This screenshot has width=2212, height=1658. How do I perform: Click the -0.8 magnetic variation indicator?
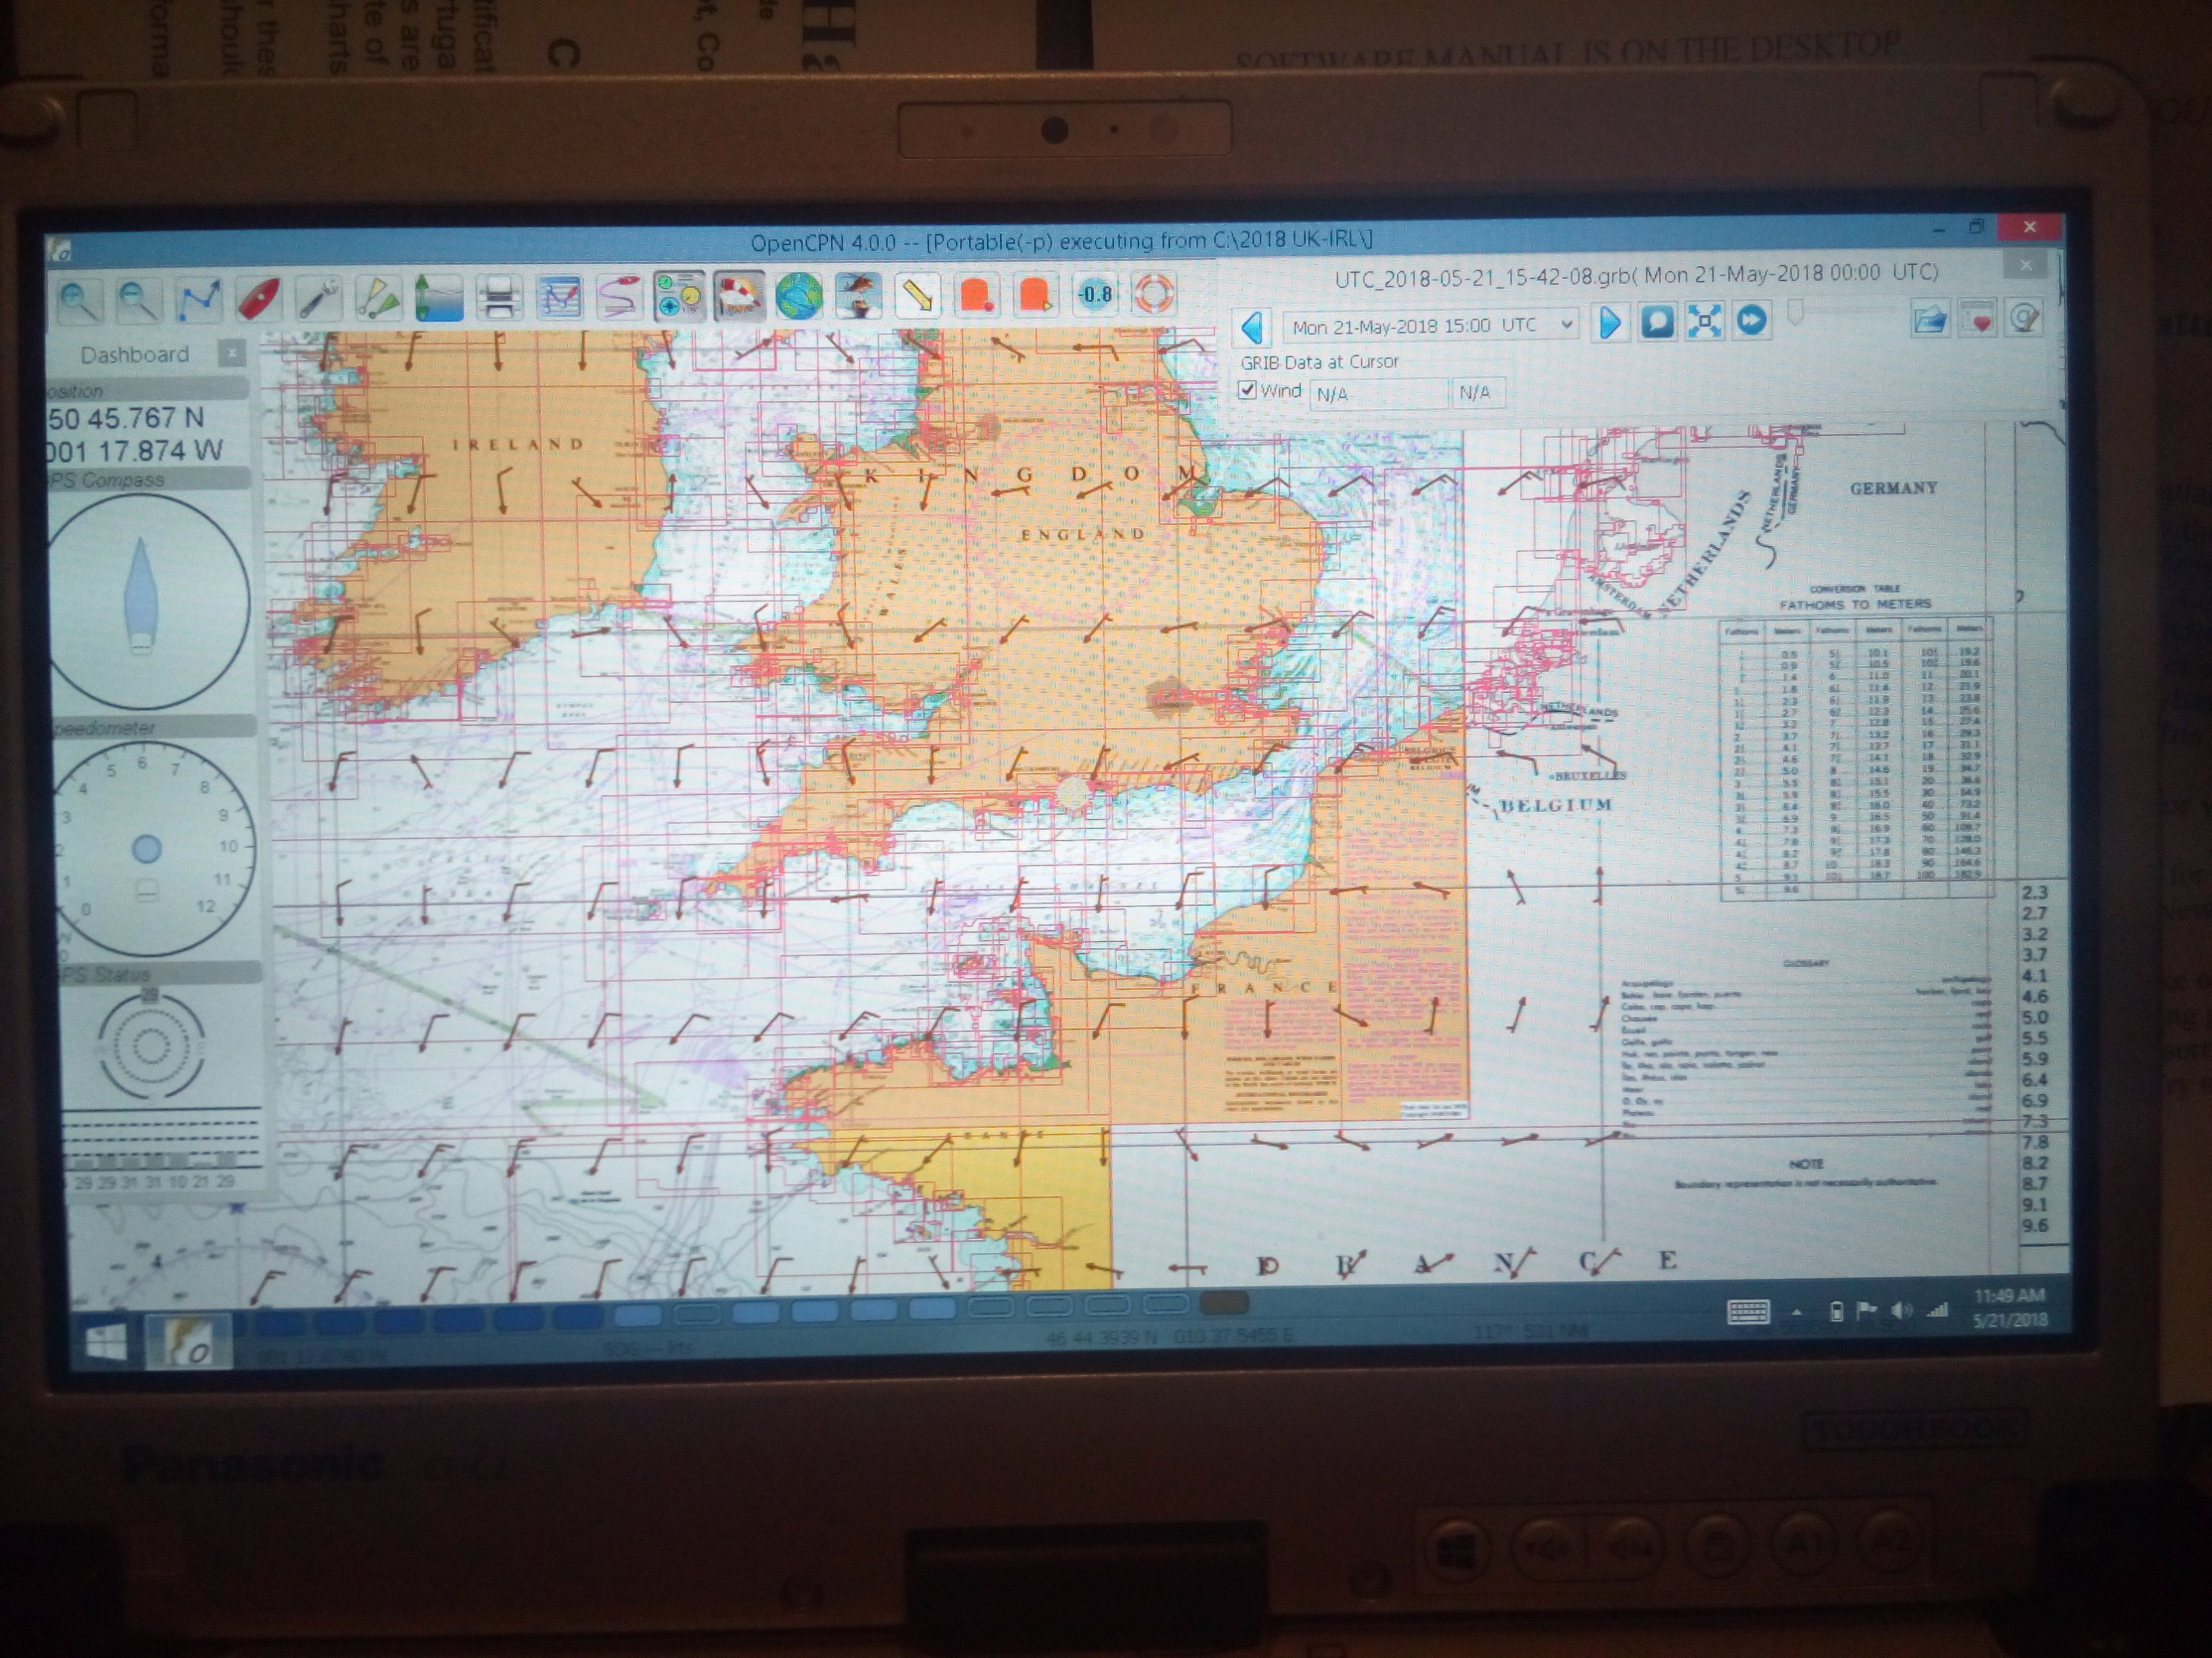pyautogui.click(x=1095, y=294)
